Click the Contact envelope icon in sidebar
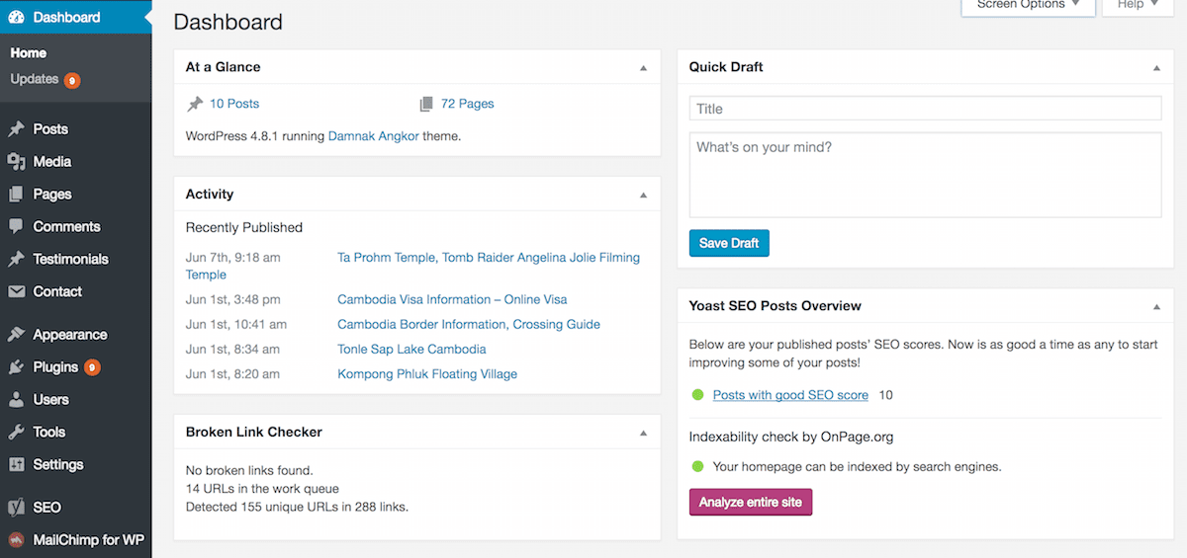 tap(16, 292)
